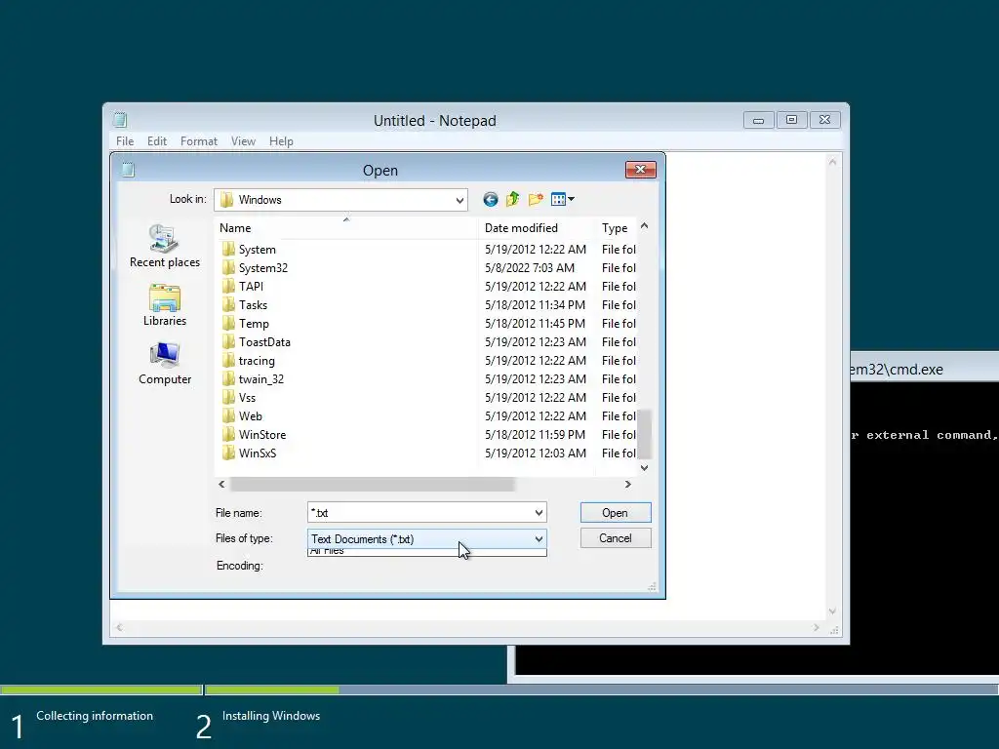Sort by Date modified column header
Screen dimensions: 999x749
[537, 228]
